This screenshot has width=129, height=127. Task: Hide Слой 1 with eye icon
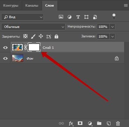pyautogui.click(x=5, y=47)
